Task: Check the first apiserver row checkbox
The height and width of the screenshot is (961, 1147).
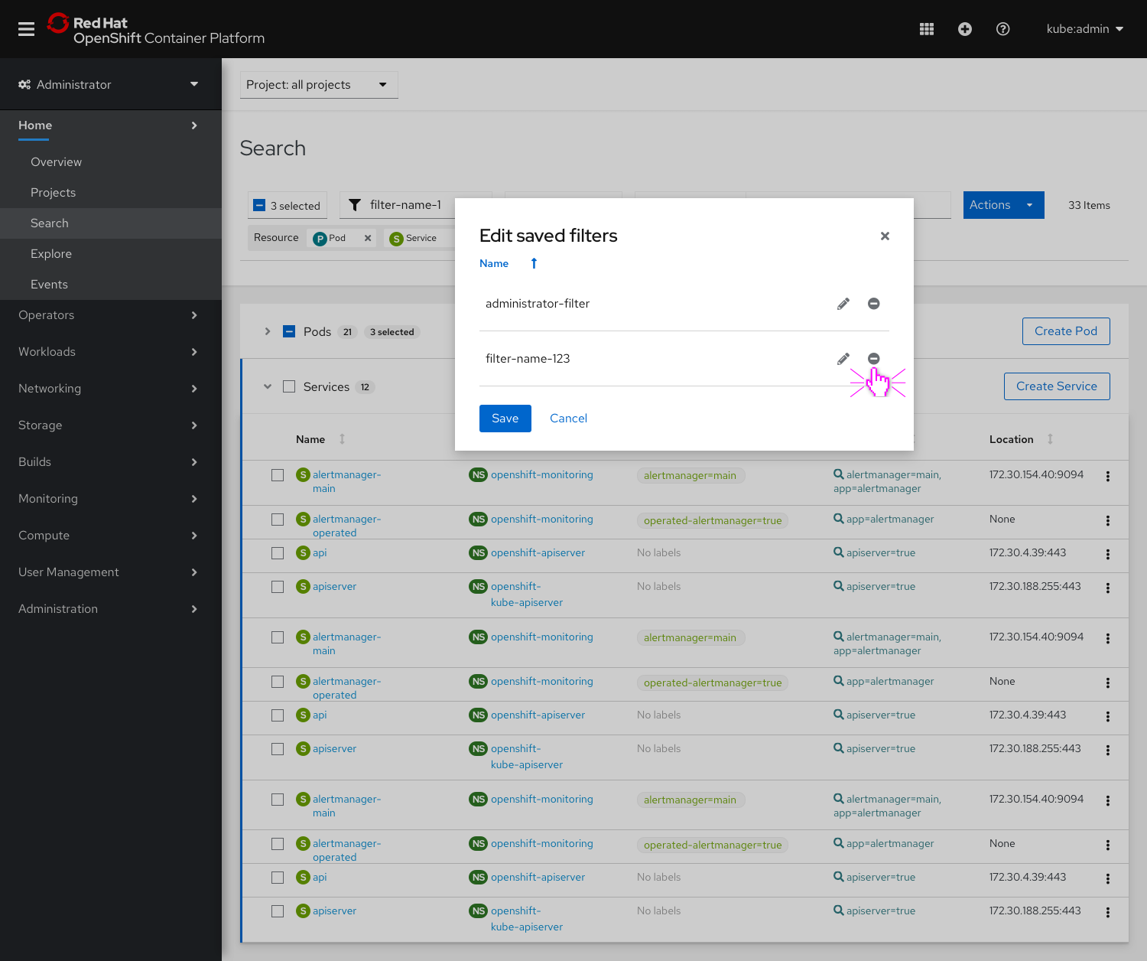Action: tap(278, 587)
